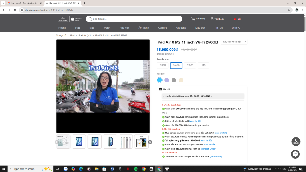
Task: Switch to the ipad air m3 Google tab
Action: [25, 3]
